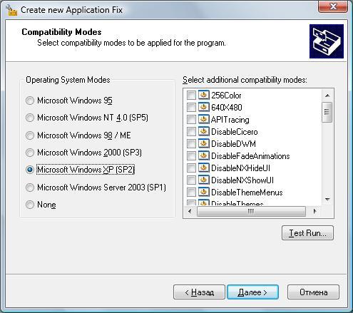
Task: Tick the DisableCicero checkbox
Action: [x=191, y=132]
